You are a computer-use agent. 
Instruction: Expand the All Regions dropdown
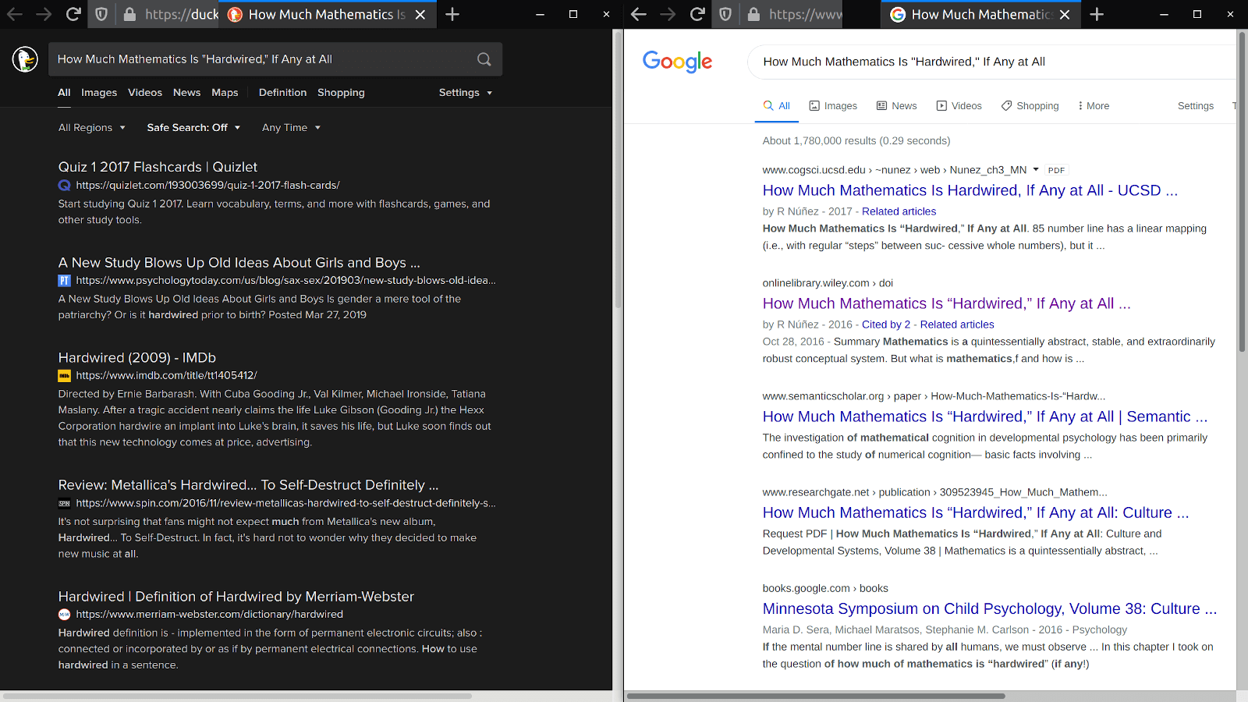pyautogui.click(x=91, y=128)
